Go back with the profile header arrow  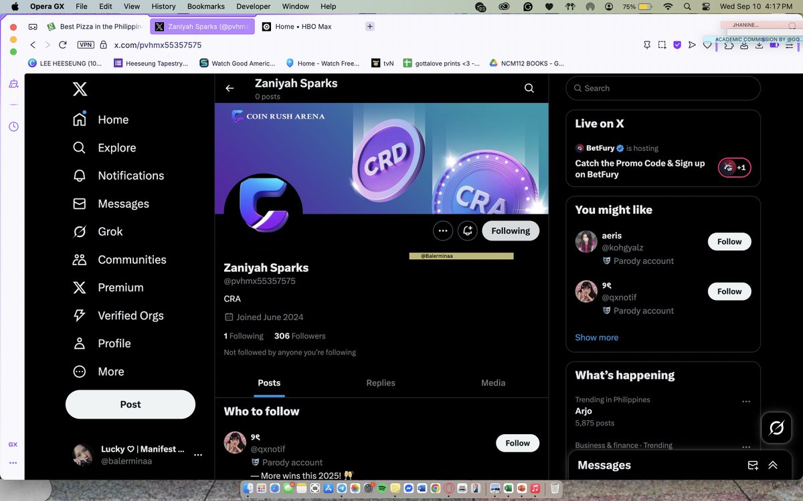coord(230,88)
